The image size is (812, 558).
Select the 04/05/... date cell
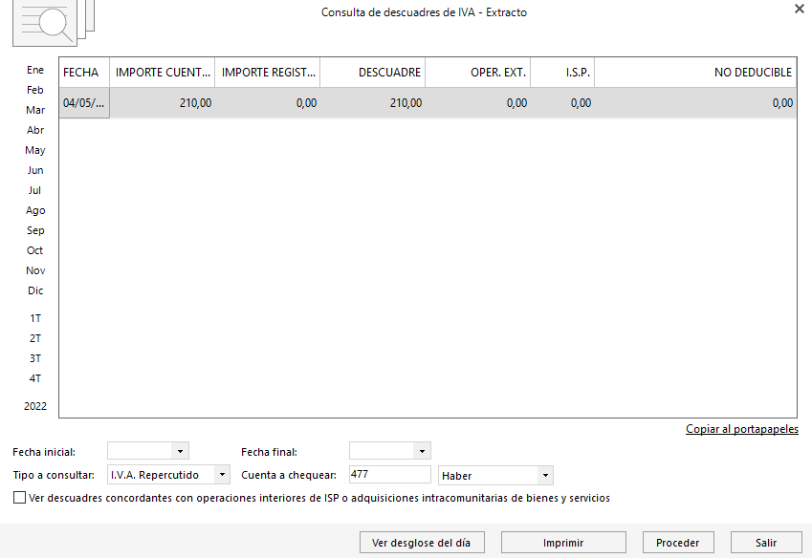[x=84, y=103]
